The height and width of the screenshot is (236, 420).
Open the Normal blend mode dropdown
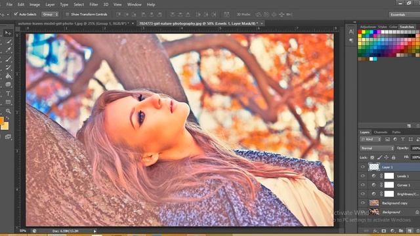377,148
